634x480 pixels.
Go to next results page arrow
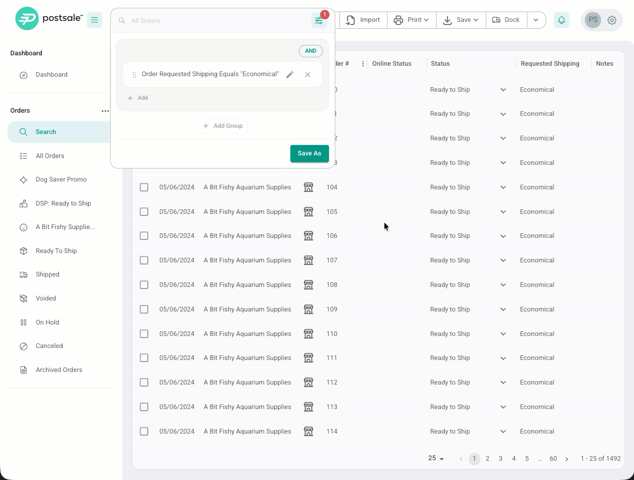(567, 459)
